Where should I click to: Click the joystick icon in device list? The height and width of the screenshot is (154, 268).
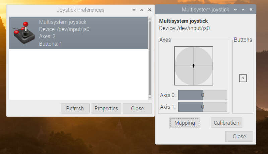(24, 32)
